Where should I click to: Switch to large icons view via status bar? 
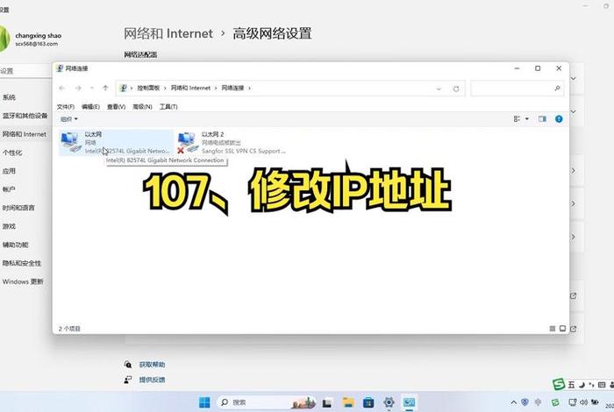tap(563, 329)
